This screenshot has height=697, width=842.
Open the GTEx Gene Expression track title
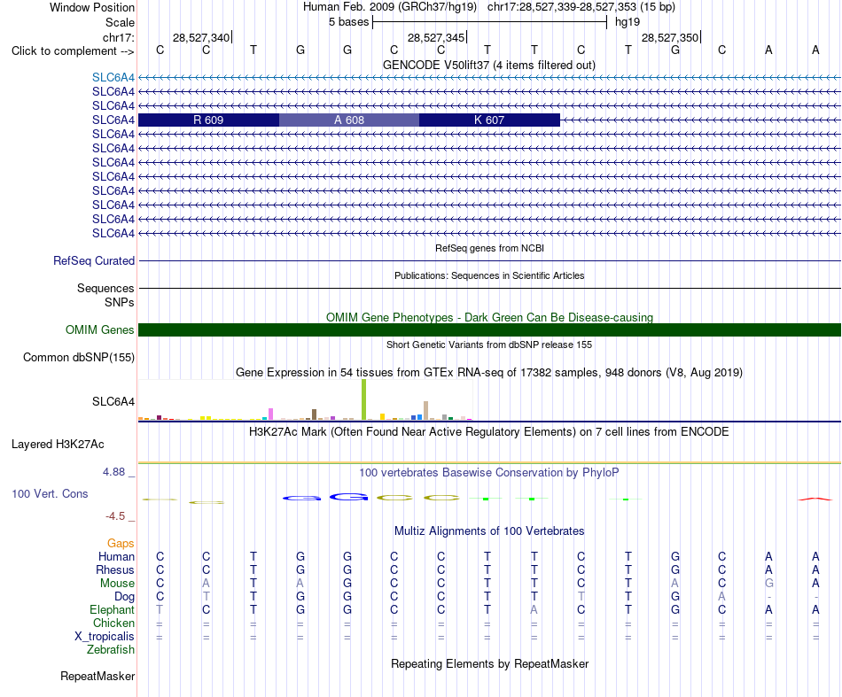[489, 372]
